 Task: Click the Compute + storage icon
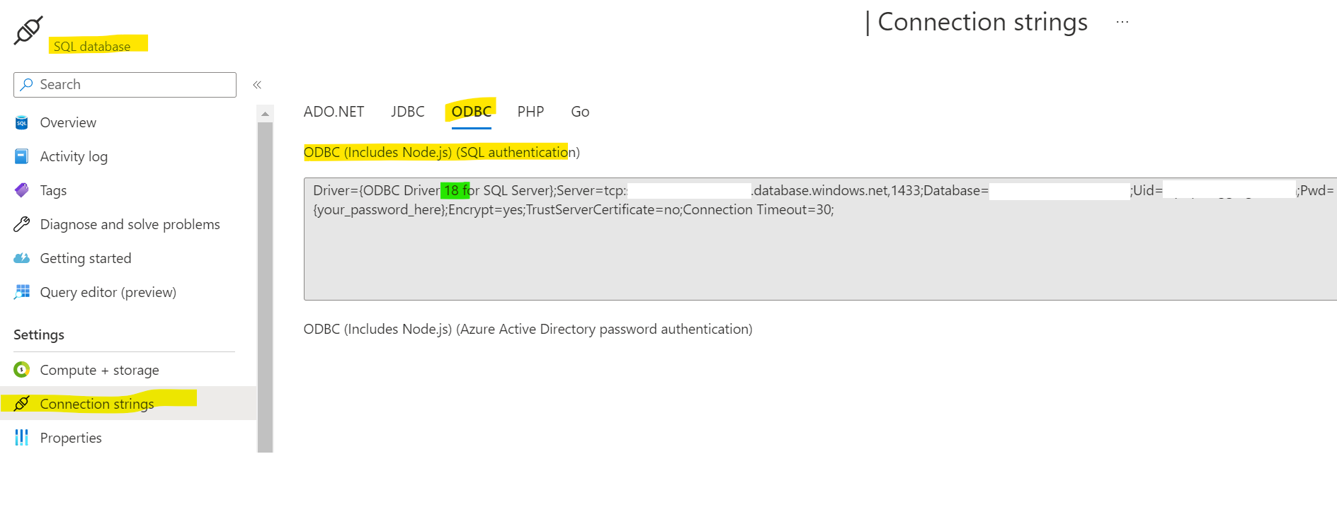point(22,369)
